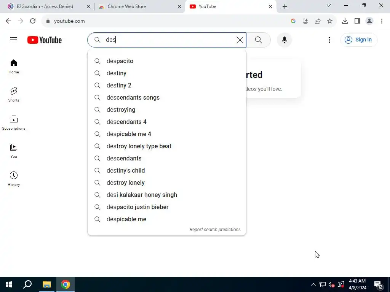The image size is (390, 292).
Task: Open Chrome downloads
Action: [345, 21]
